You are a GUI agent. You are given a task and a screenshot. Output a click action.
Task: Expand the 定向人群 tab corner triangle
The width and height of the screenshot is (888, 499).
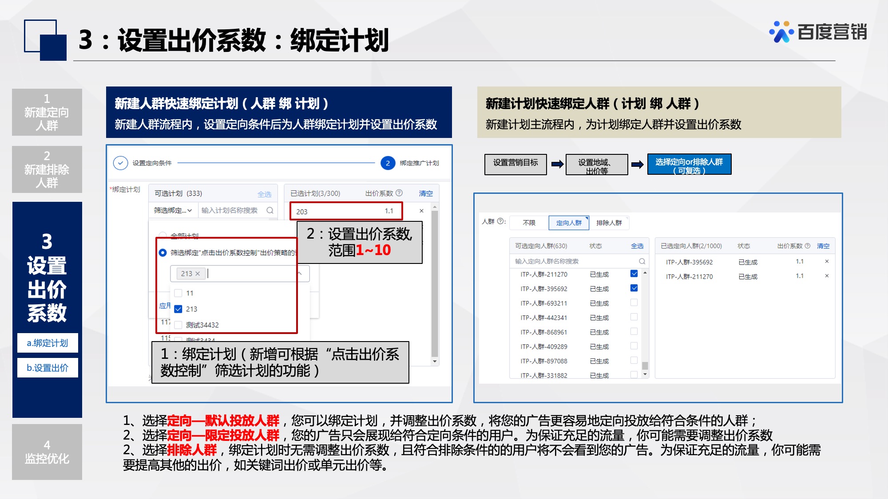point(586,218)
